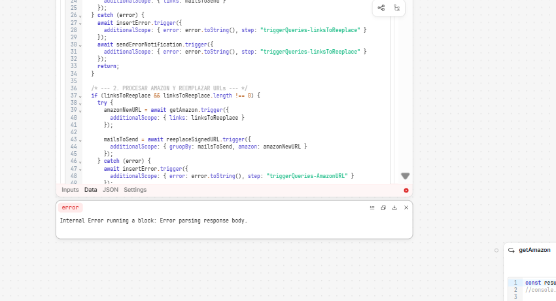The height and width of the screenshot is (301, 556).
Task: Close the error output panel
Action: [406, 207]
